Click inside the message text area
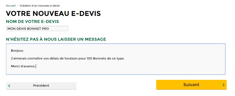The height and width of the screenshot is (96, 235). tap(116, 59)
